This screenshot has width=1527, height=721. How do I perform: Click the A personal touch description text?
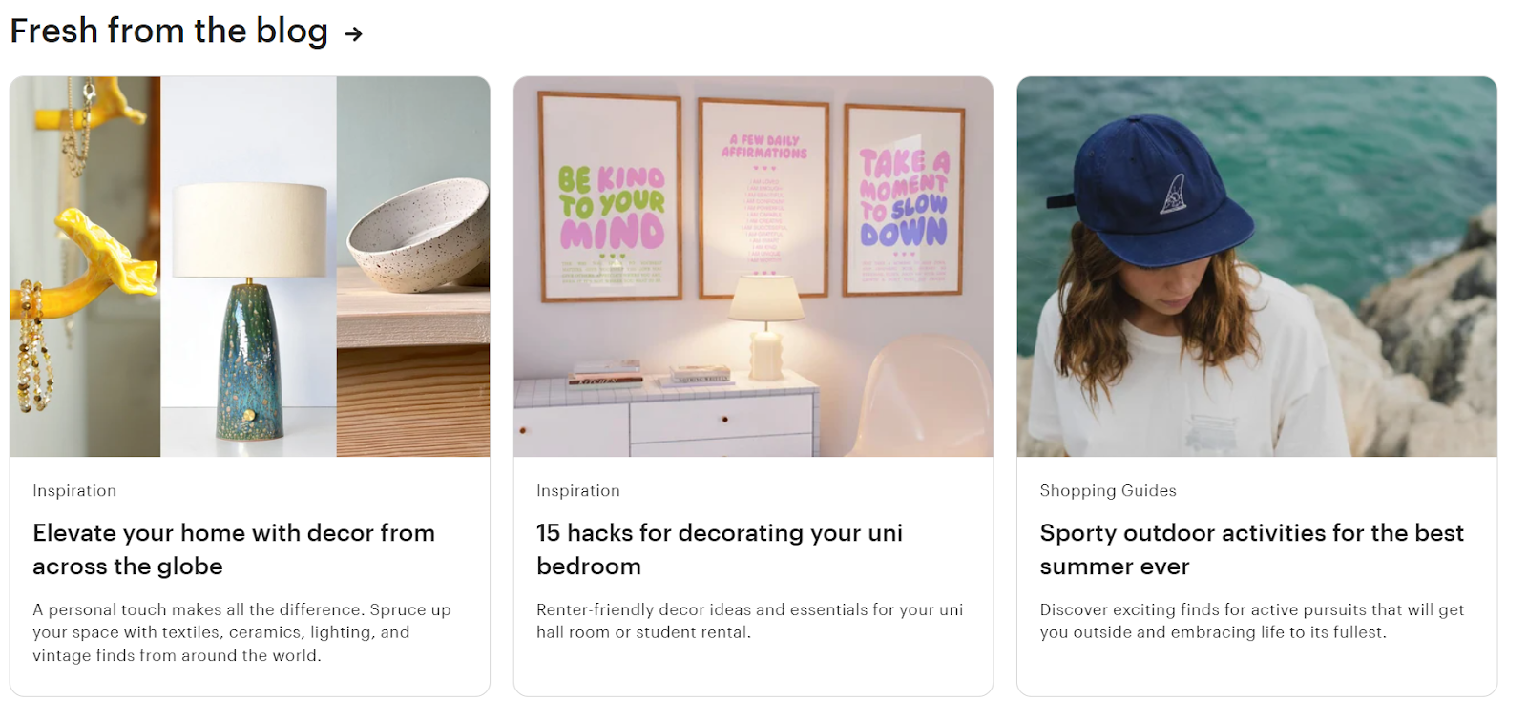tap(241, 632)
